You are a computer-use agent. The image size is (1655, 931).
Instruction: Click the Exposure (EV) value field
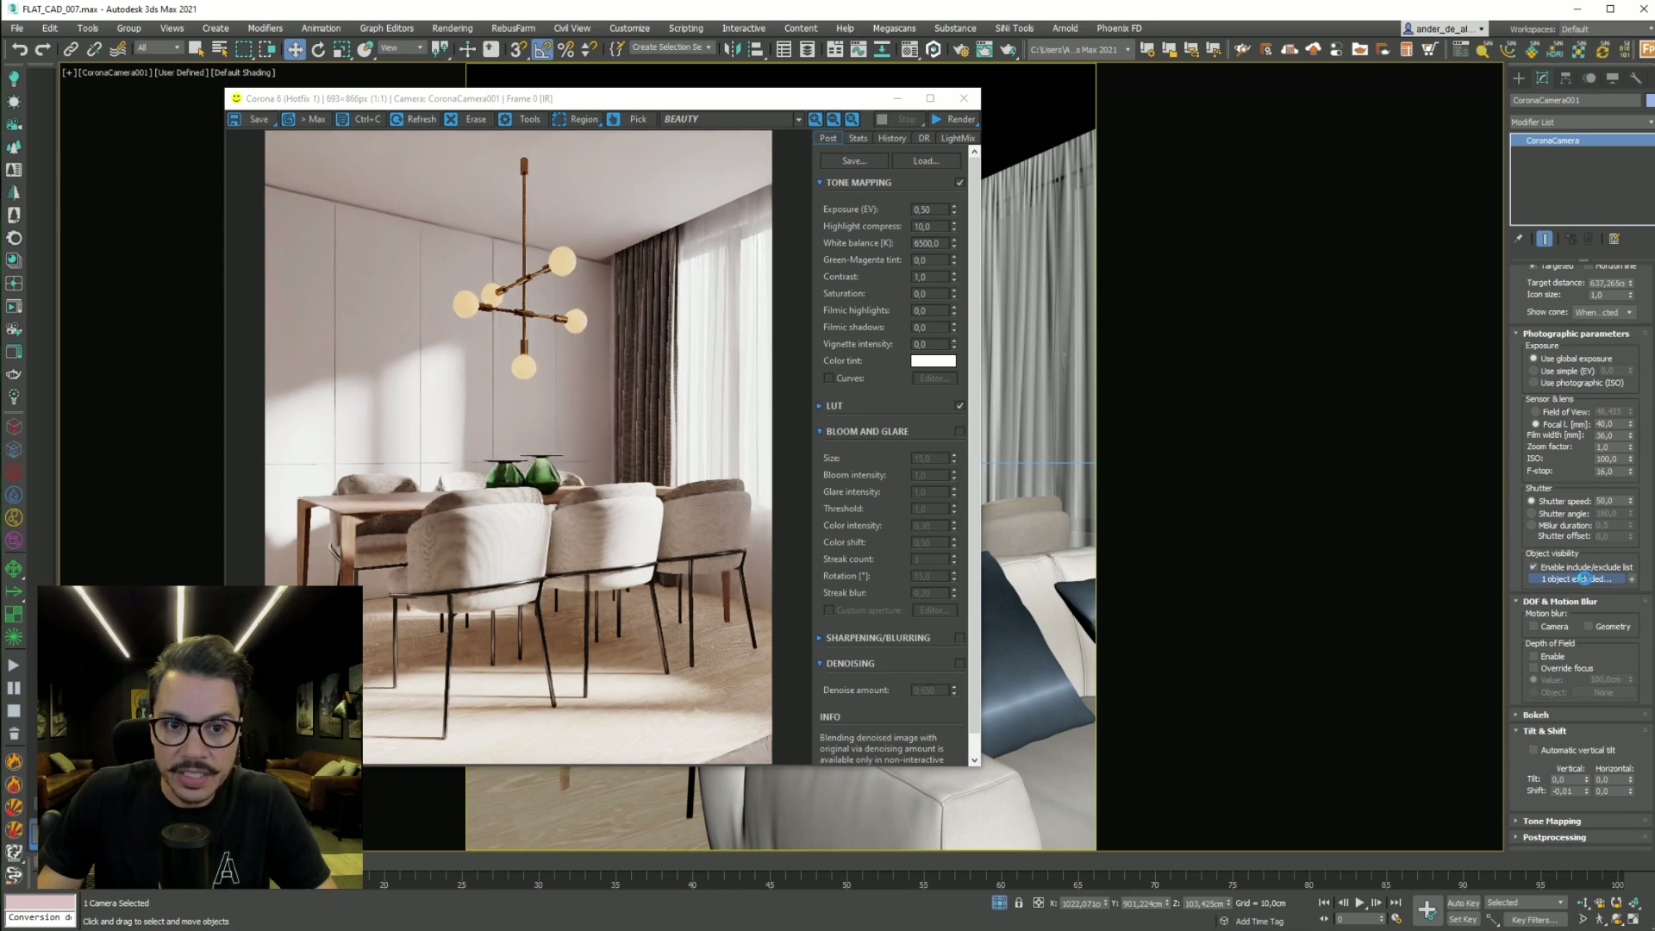pos(928,209)
